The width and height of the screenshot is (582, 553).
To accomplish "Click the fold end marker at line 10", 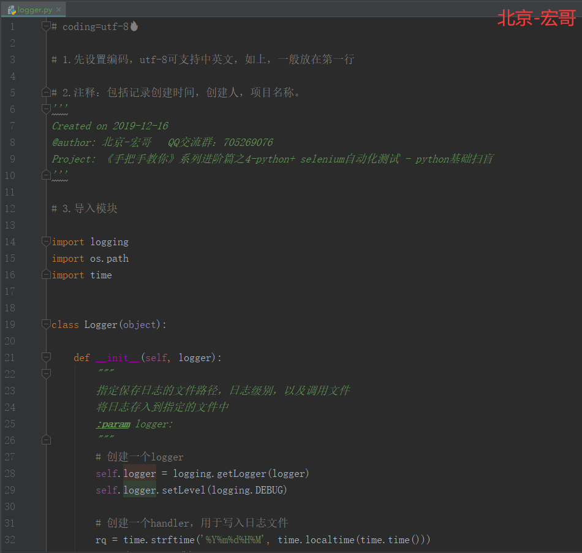I will pyautogui.click(x=46, y=175).
